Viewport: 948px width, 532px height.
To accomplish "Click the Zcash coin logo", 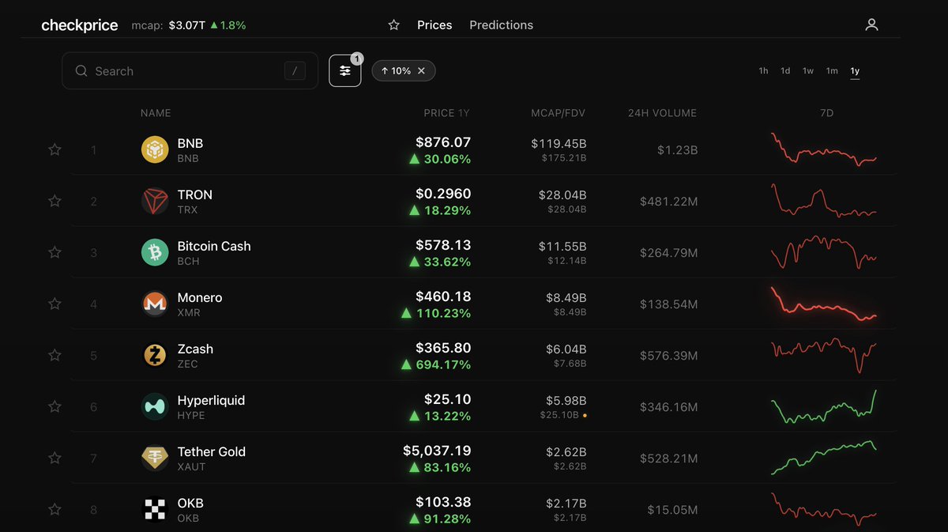I will click(x=154, y=355).
